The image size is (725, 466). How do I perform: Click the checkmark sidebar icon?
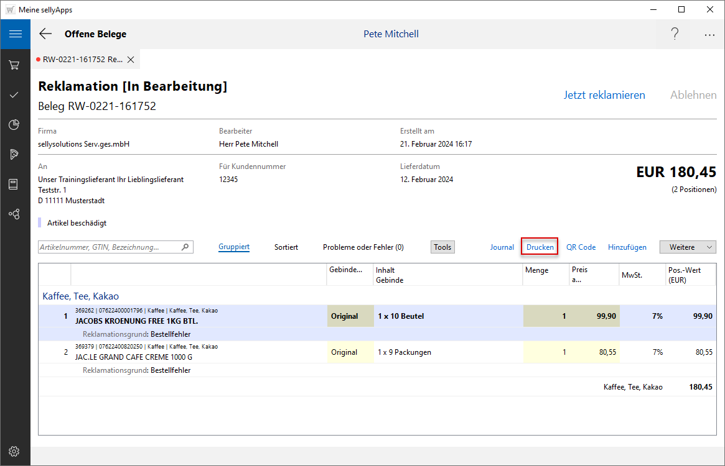click(x=14, y=95)
